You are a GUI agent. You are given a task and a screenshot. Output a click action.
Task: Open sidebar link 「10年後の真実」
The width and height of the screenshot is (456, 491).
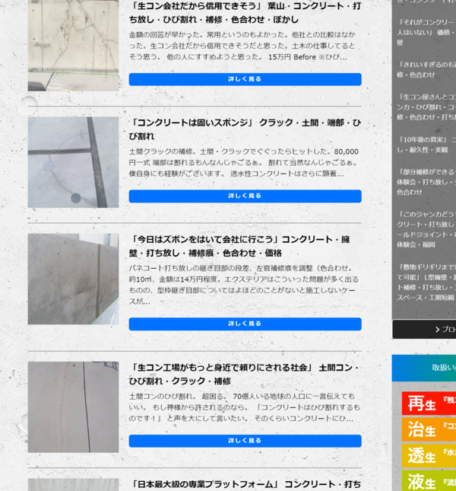pyautogui.click(x=426, y=145)
